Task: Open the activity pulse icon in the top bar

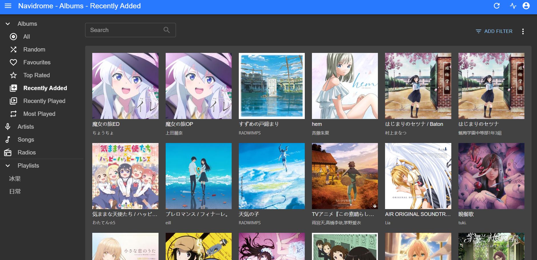Action: click(x=513, y=6)
